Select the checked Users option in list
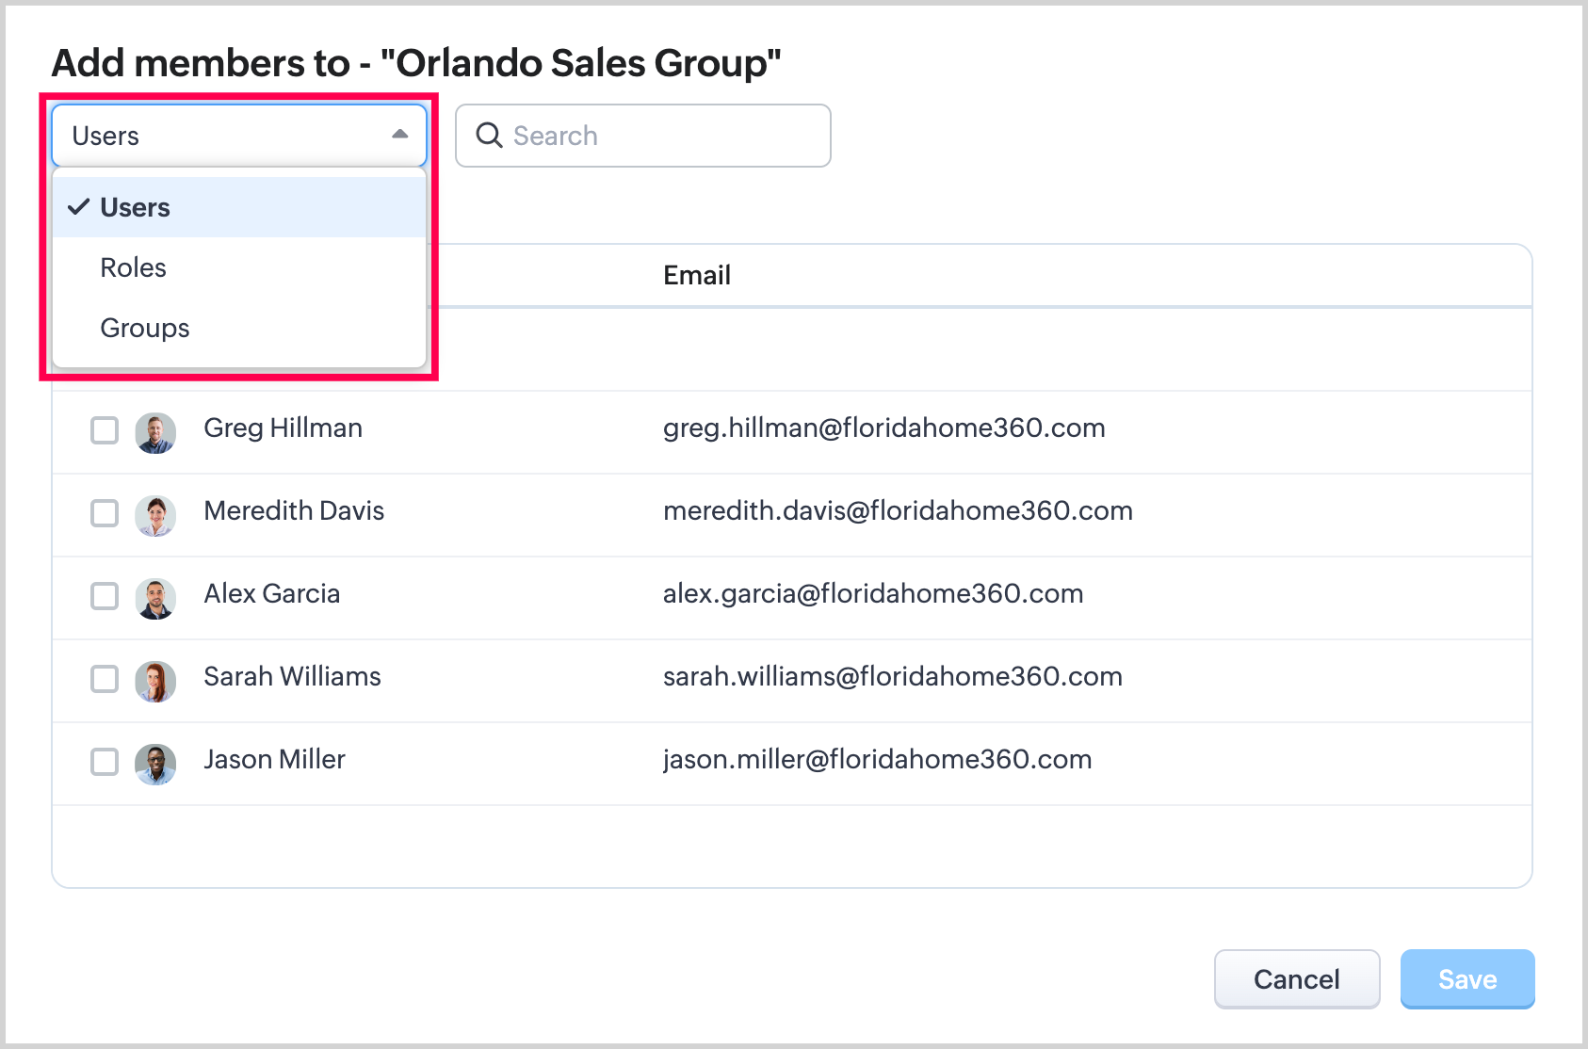This screenshot has height=1049, width=1588. [x=136, y=208]
